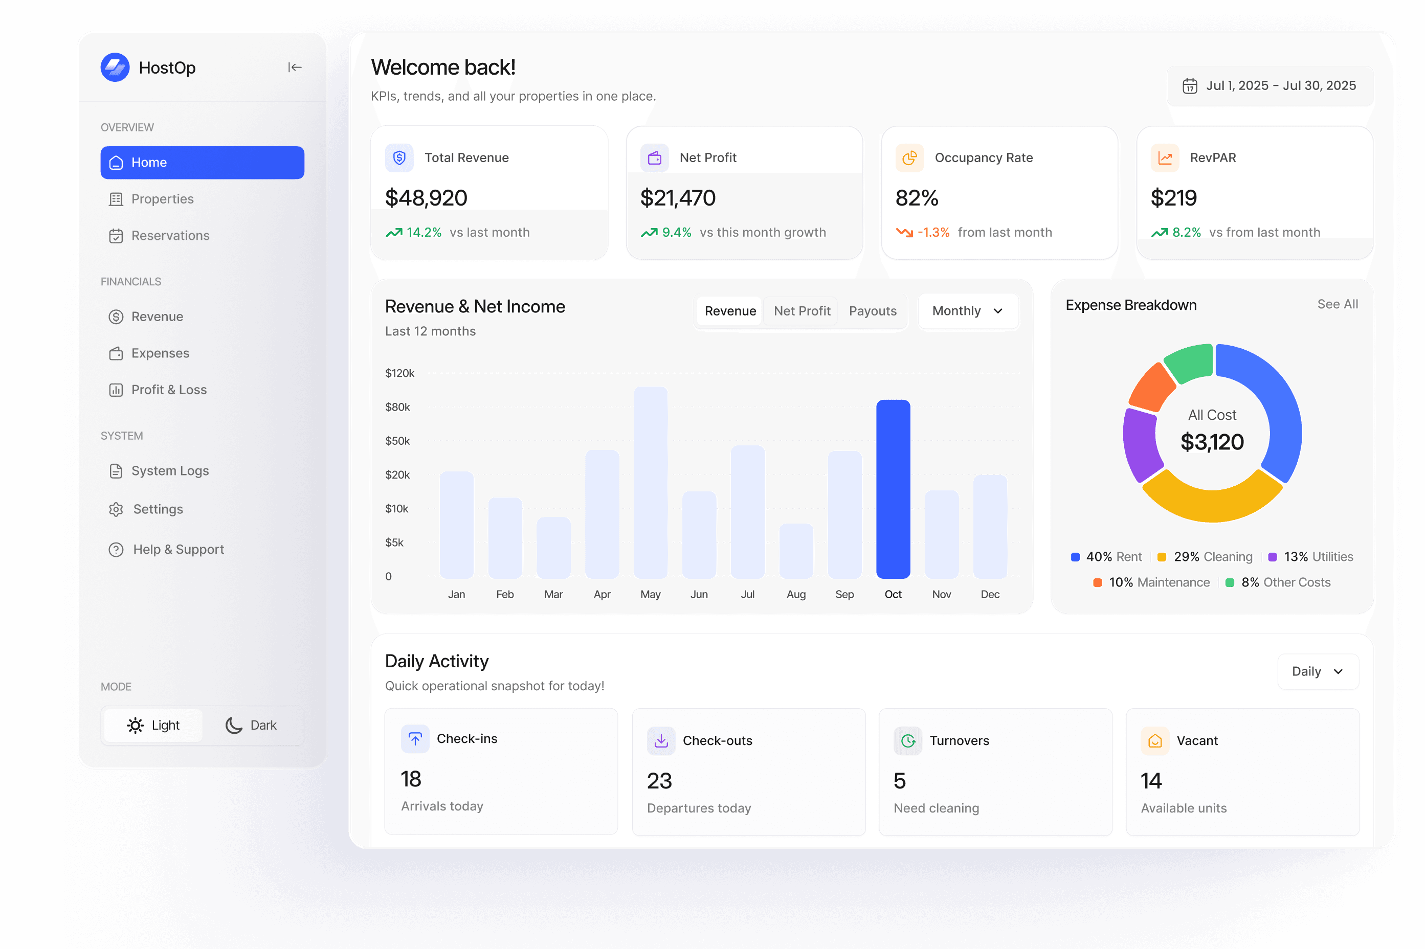Click the blue Rent legend swatch

click(1075, 557)
